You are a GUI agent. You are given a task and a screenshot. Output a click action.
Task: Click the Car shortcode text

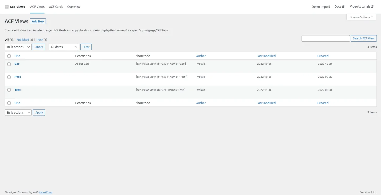[161, 64]
